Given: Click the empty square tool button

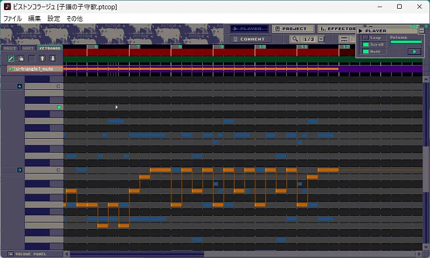Looking at the screenshot, I should pyautogui.click(x=32, y=58).
